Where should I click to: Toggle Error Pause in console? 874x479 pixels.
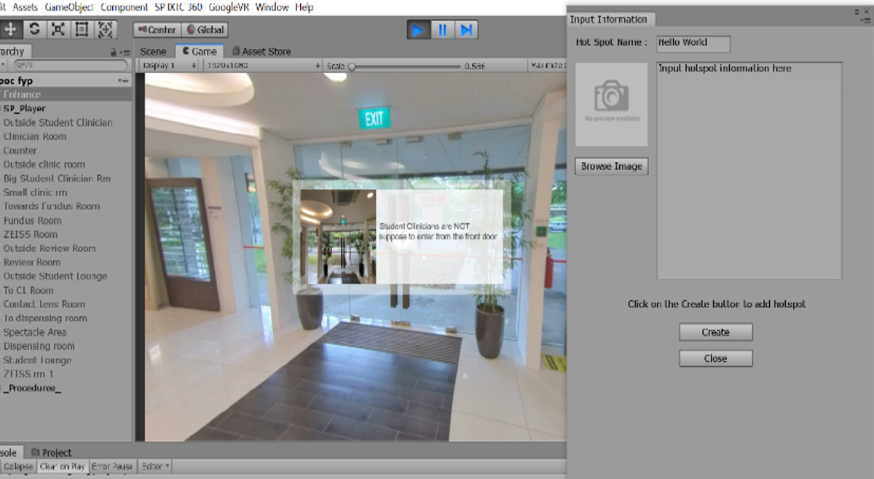tap(112, 467)
